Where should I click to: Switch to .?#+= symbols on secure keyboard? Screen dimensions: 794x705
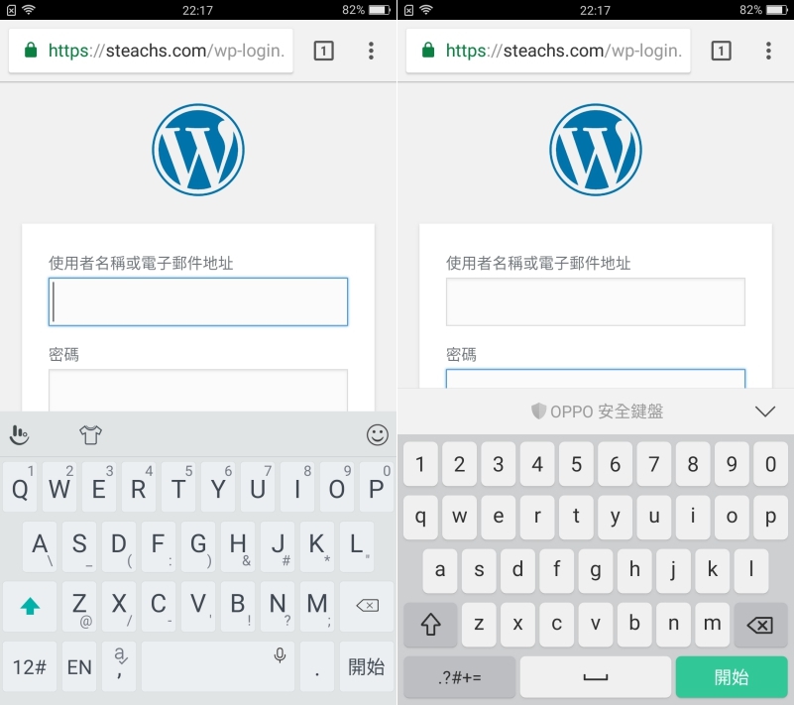[460, 677]
